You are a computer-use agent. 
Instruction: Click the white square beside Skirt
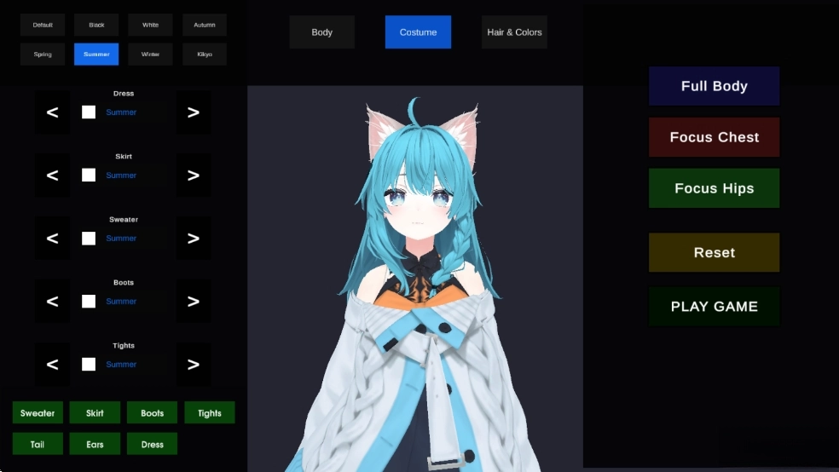coord(89,176)
